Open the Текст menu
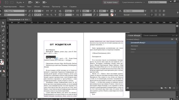The image size is (179, 100). click(29, 7)
